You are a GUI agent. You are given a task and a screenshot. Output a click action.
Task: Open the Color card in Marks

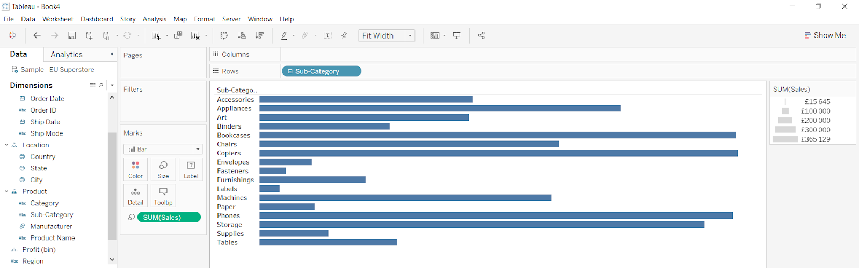(135, 169)
